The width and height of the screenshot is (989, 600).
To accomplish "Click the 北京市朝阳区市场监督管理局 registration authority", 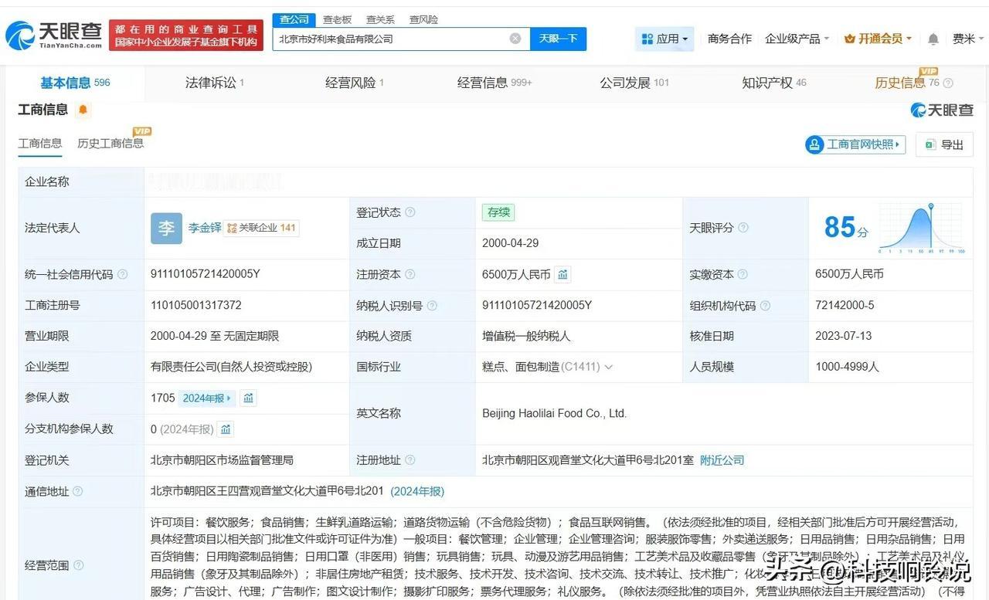I will click(x=222, y=460).
